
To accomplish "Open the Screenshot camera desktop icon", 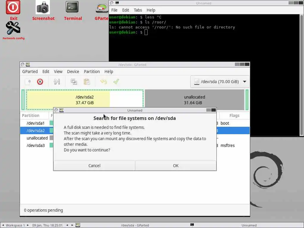I will 43,7.
